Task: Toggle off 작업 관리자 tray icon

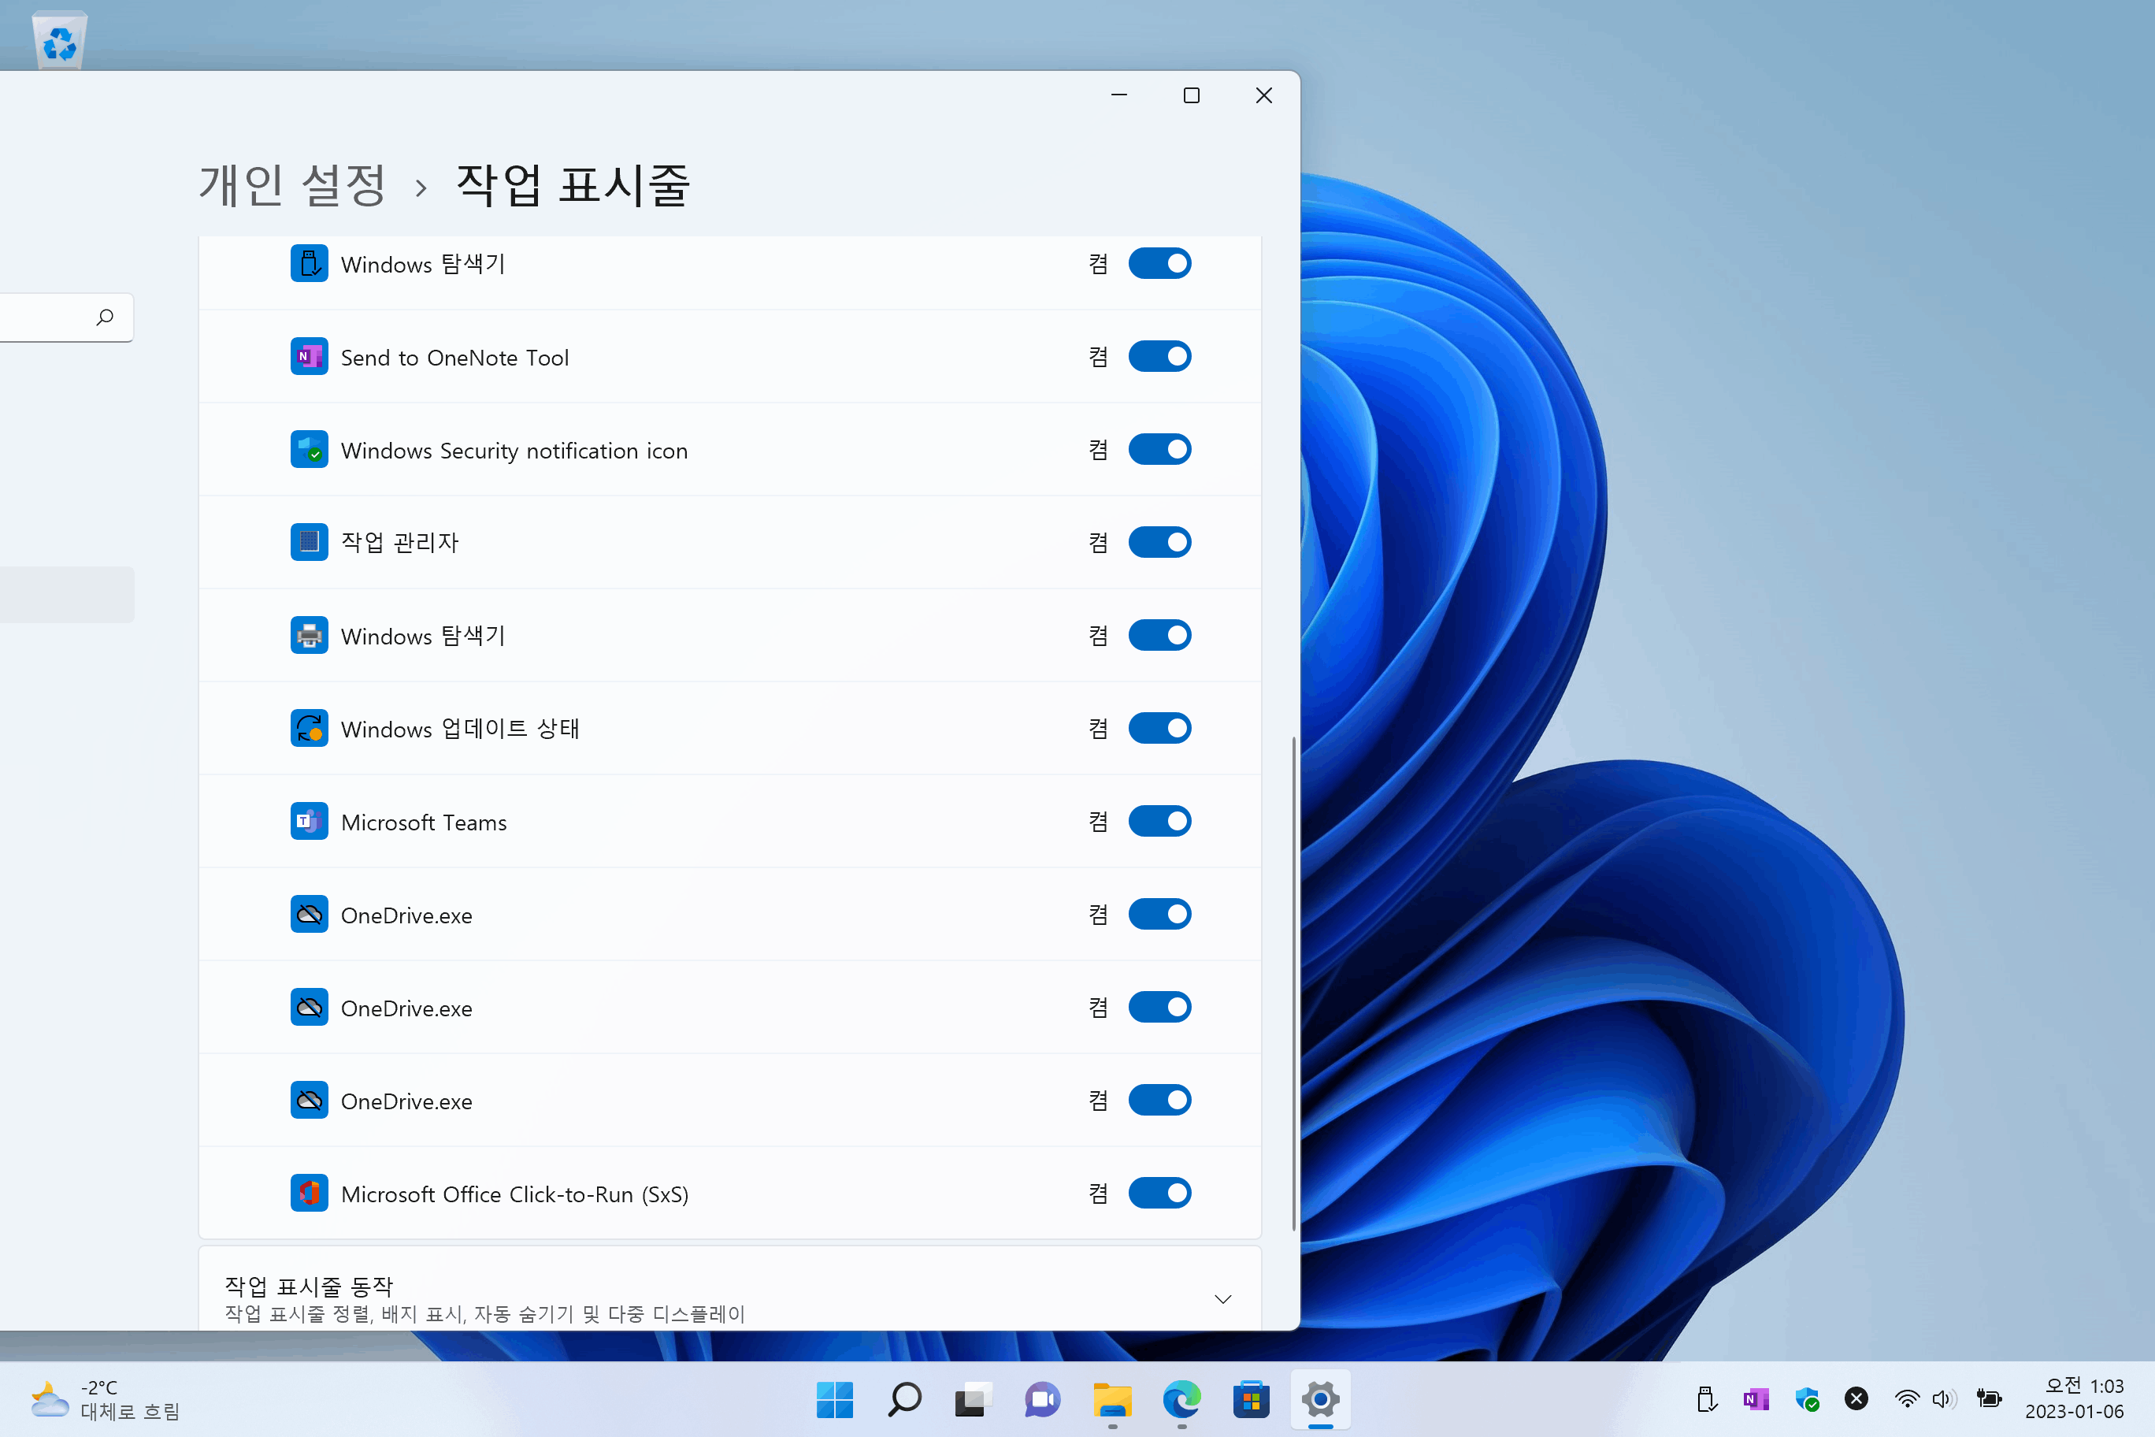Action: point(1159,543)
